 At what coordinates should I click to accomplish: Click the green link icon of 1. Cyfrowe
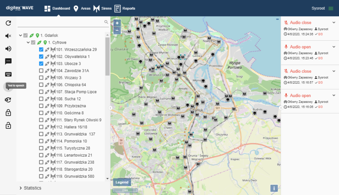click(x=39, y=43)
